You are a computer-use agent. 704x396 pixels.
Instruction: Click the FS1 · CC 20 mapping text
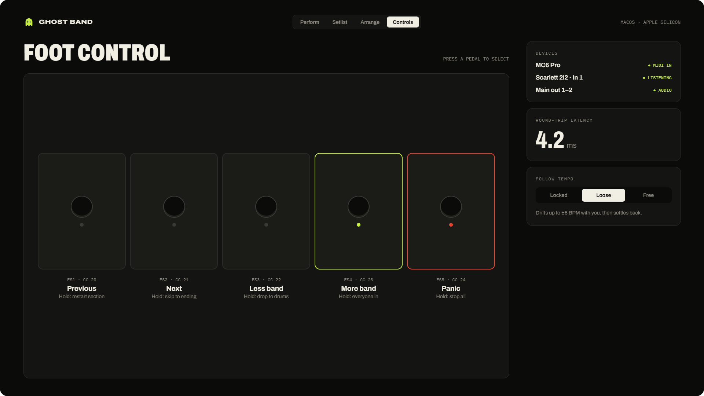pos(82,280)
